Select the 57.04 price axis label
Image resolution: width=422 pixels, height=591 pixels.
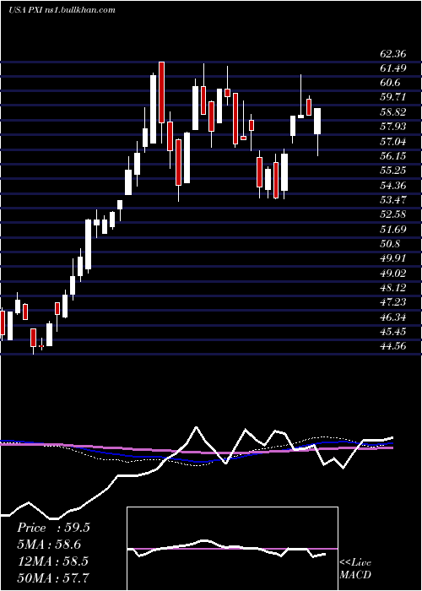(x=393, y=142)
